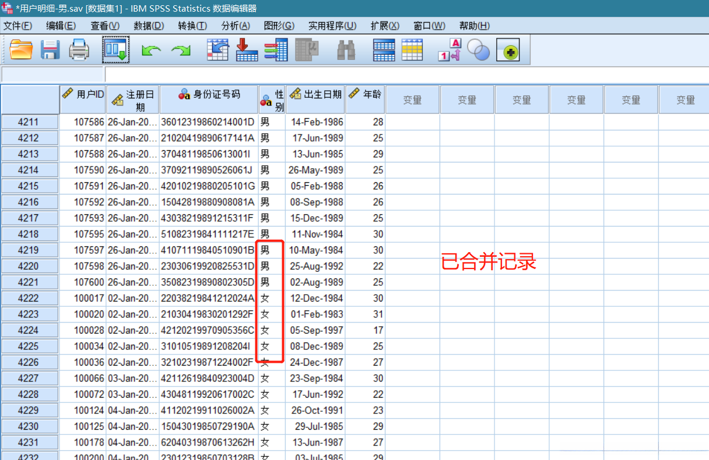
Task: Click ID number cell 21020419890617141A
Action: [x=209, y=138]
